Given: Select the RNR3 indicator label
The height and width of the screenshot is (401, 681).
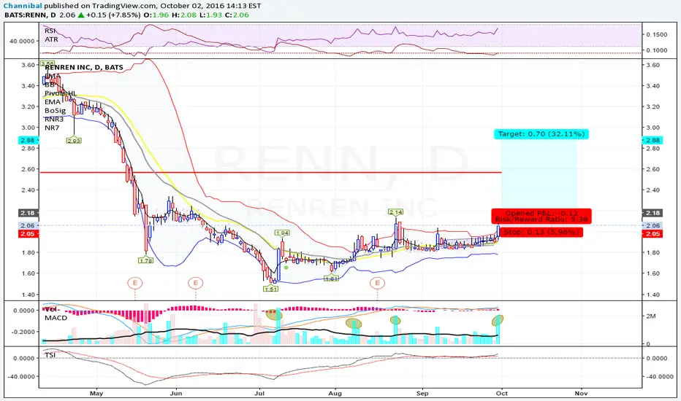Looking at the screenshot, I should tap(54, 120).
